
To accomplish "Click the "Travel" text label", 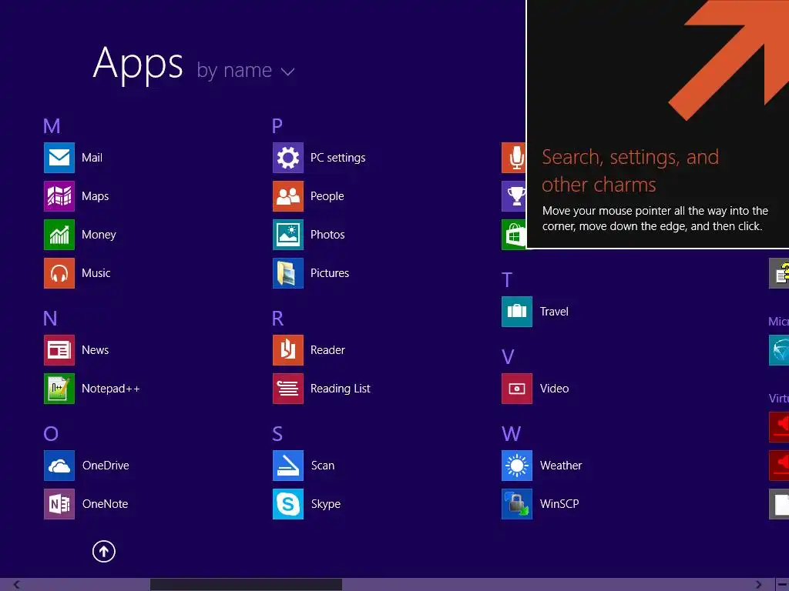I will (554, 312).
